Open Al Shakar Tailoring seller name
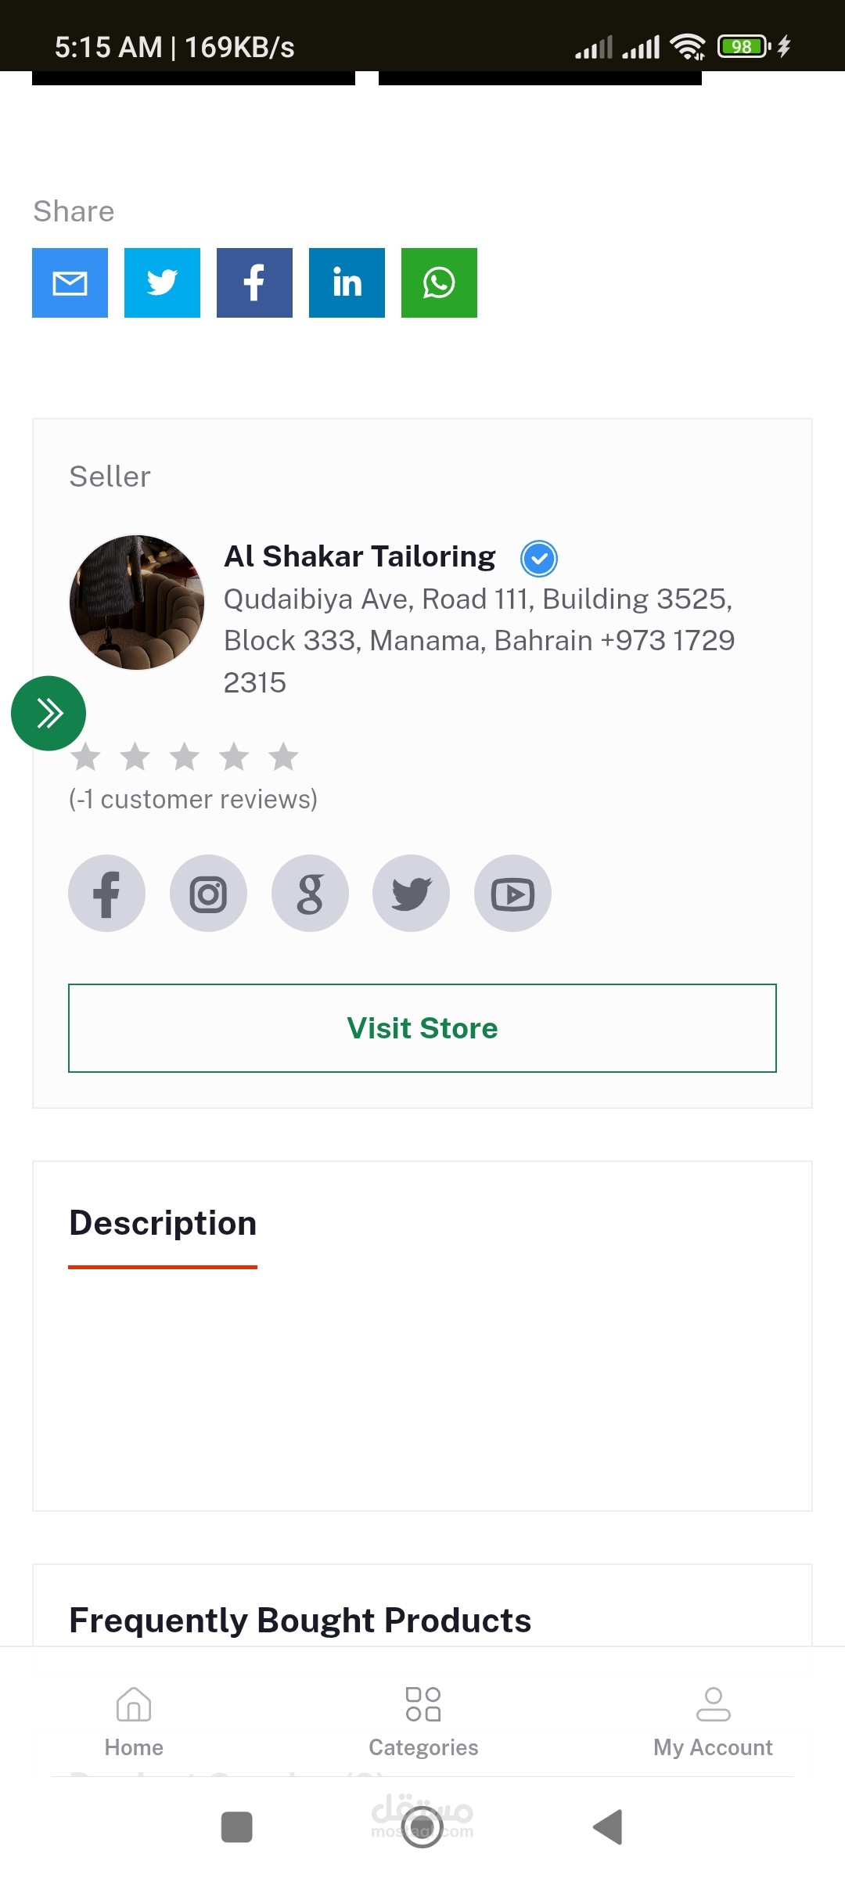This screenshot has height=1878, width=845. point(360,556)
